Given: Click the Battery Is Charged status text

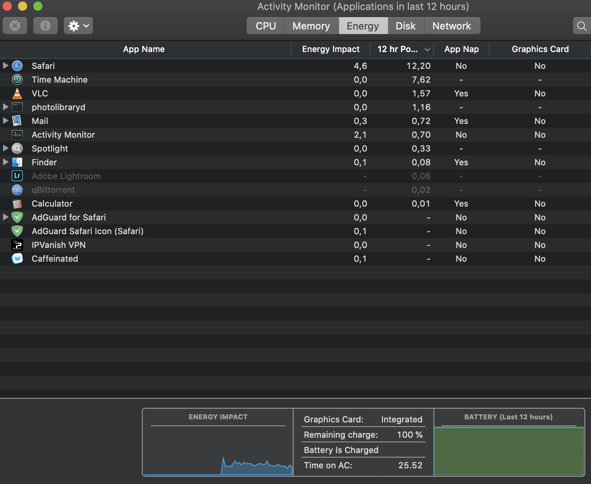Looking at the screenshot, I should [341, 450].
